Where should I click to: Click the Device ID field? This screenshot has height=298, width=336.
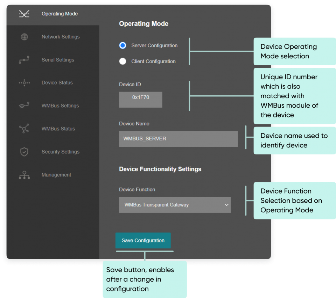tap(141, 100)
